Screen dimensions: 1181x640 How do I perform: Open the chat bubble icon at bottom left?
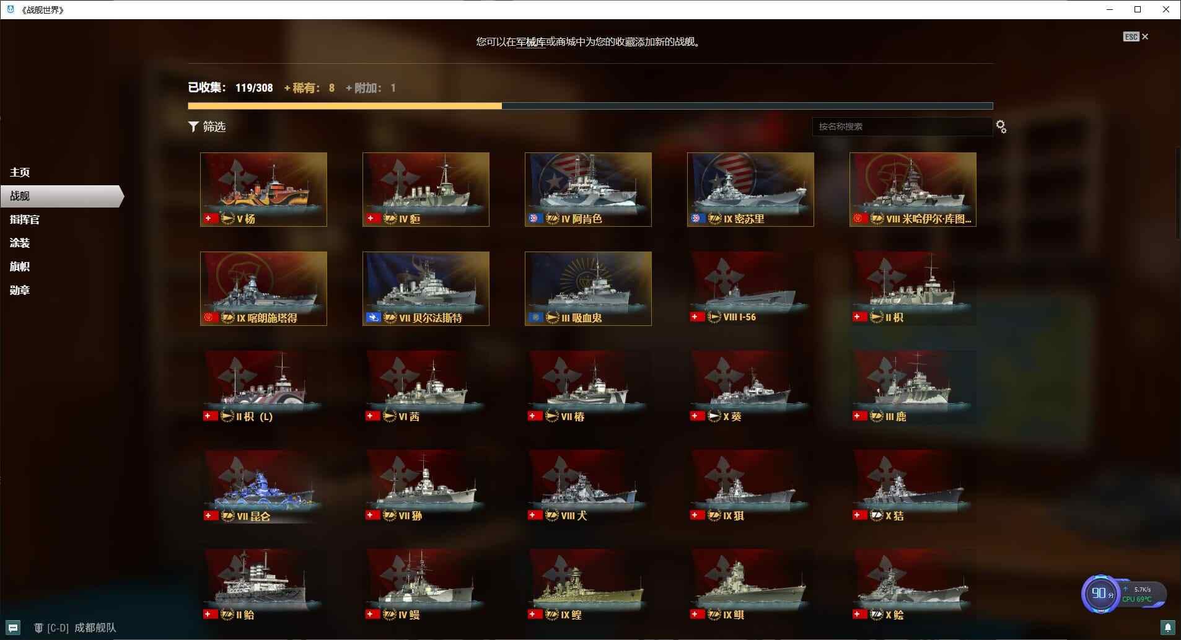click(13, 628)
